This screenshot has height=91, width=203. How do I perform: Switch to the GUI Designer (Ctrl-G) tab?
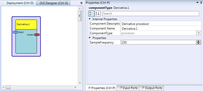point(54,3)
